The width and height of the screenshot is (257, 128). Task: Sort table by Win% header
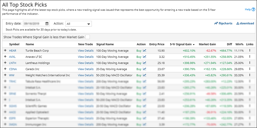pyautogui.click(x=239, y=44)
